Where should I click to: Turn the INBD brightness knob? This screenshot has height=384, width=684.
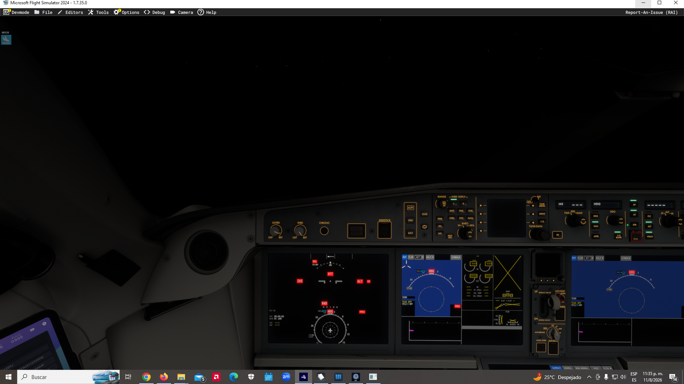(300, 231)
